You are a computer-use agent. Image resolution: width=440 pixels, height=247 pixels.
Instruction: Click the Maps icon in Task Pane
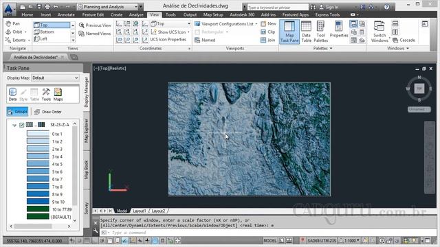[58, 95]
